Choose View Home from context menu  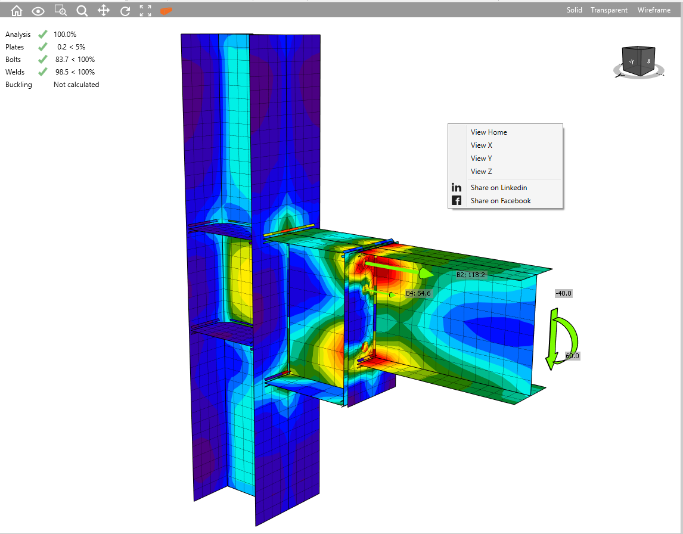489,132
